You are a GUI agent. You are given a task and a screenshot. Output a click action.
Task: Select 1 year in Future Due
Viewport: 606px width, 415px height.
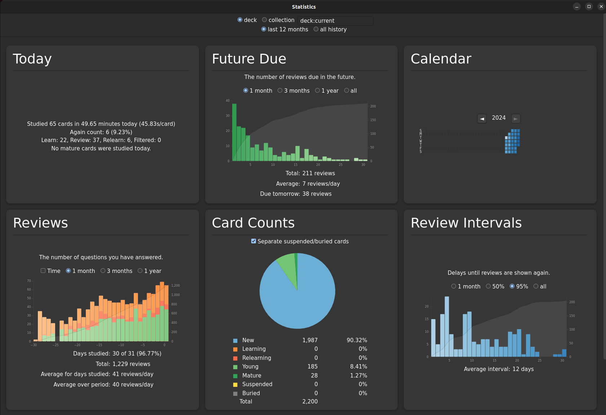(x=317, y=90)
